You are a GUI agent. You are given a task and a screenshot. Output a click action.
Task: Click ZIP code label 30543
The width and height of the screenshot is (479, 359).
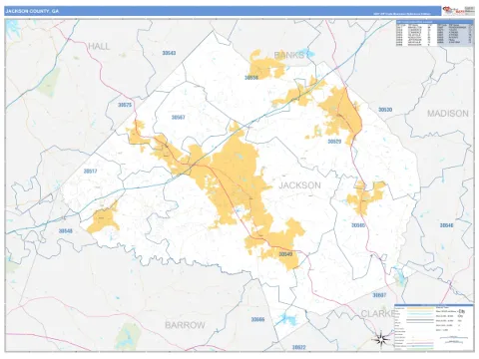click(x=169, y=53)
